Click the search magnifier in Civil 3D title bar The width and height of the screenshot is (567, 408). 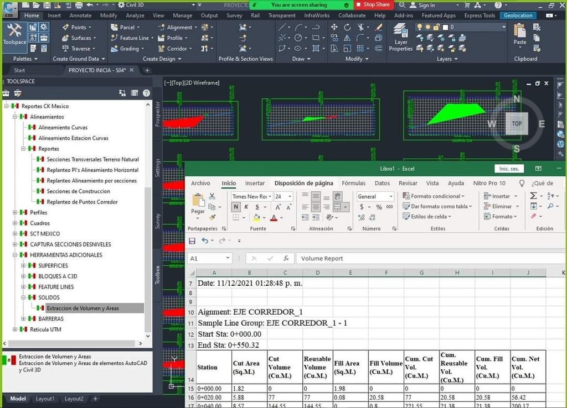pyautogui.click(x=402, y=5)
